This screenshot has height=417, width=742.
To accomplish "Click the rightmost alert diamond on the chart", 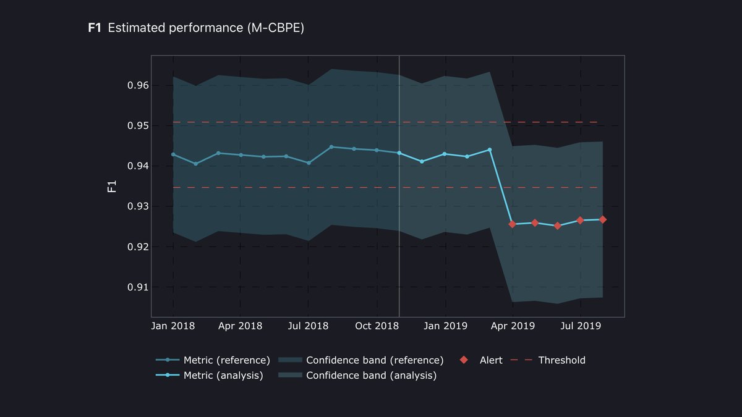I will pos(603,219).
